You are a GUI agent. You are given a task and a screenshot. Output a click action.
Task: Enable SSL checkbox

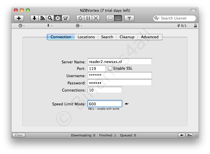pos(110,68)
